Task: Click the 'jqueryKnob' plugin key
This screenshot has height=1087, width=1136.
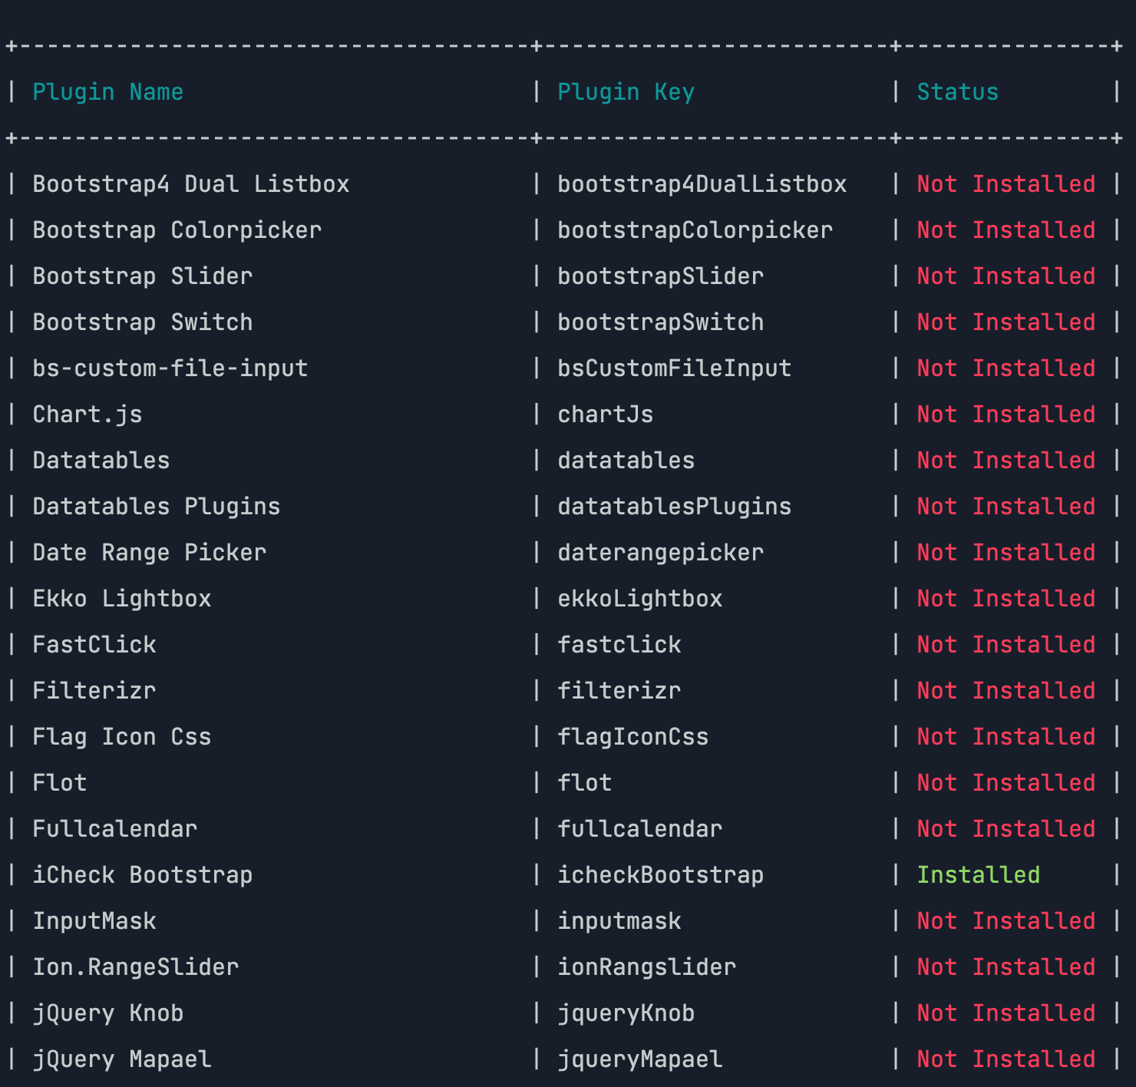Action: pyautogui.click(x=626, y=1013)
